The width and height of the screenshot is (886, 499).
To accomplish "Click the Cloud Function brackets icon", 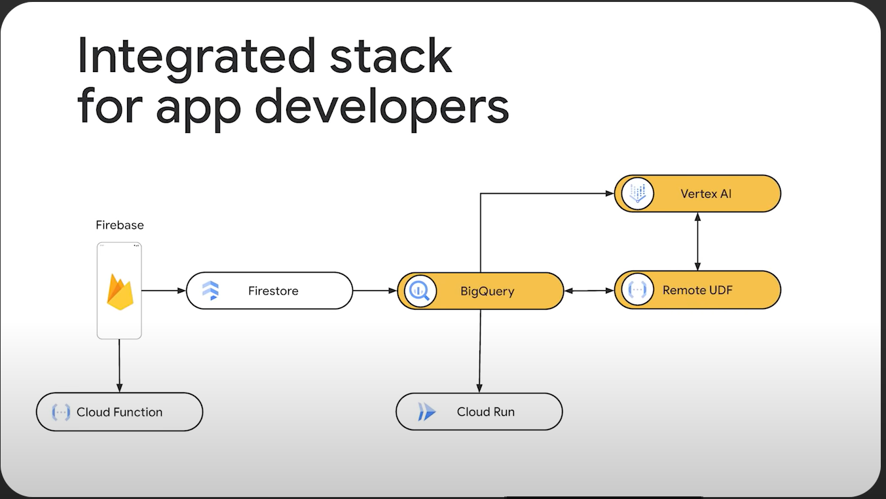I will tap(61, 412).
